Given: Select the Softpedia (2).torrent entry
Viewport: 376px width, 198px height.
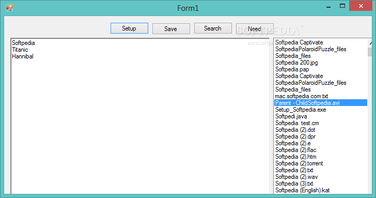Looking at the screenshot, I should [321, 163].
